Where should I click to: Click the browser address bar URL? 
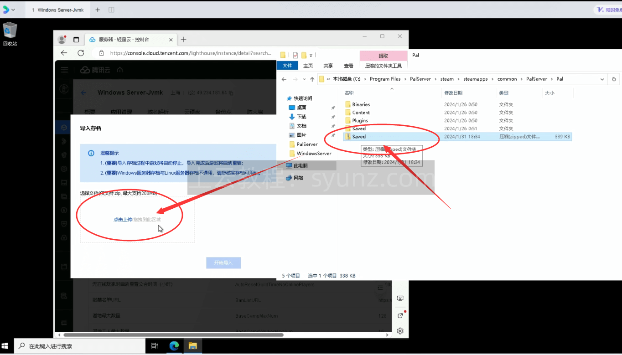191,53
